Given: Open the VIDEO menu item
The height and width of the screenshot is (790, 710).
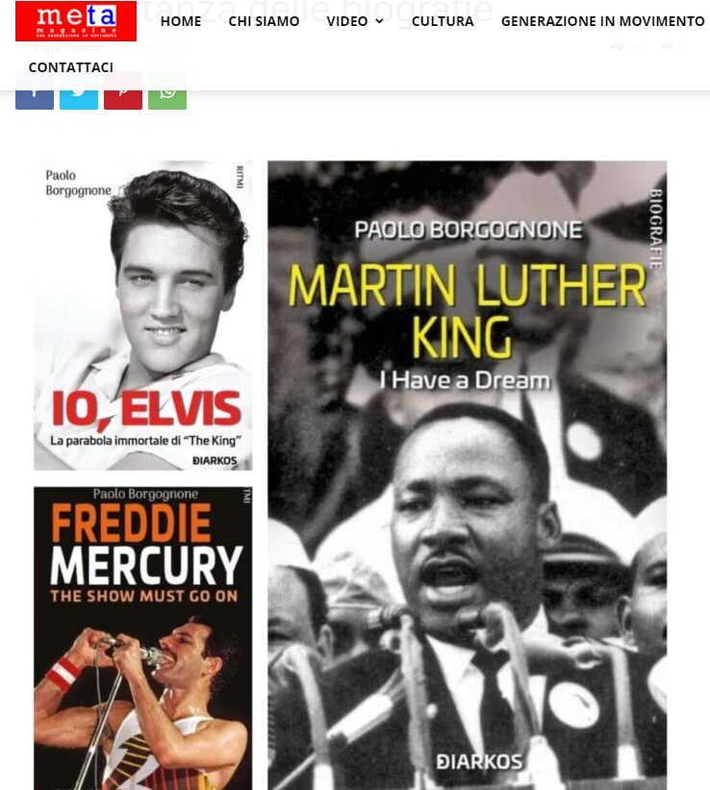Looking at the screenshot, I should tap(347, 21).
